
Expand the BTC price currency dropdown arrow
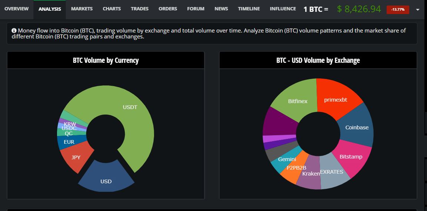pos(418,10)
